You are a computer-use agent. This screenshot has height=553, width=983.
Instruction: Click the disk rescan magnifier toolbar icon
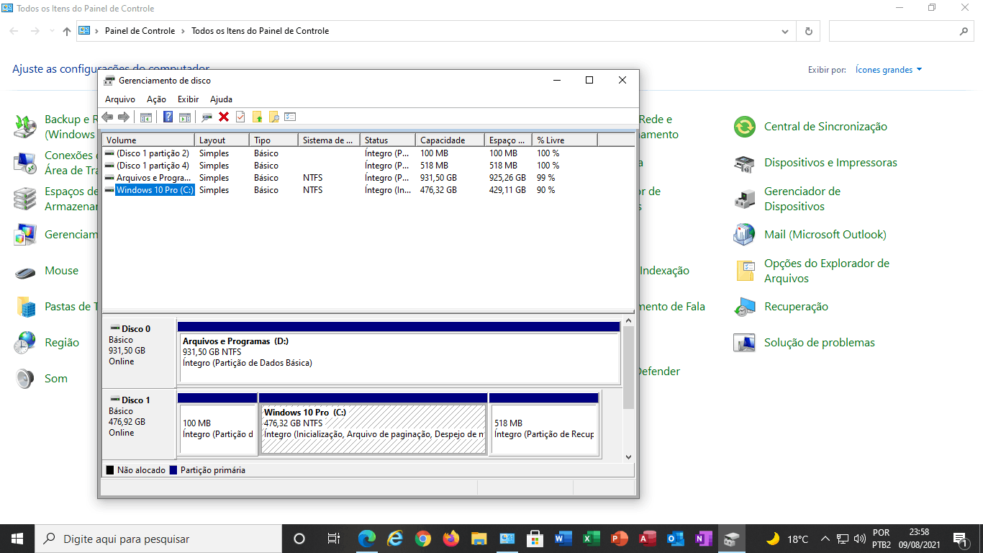(207, 117)
